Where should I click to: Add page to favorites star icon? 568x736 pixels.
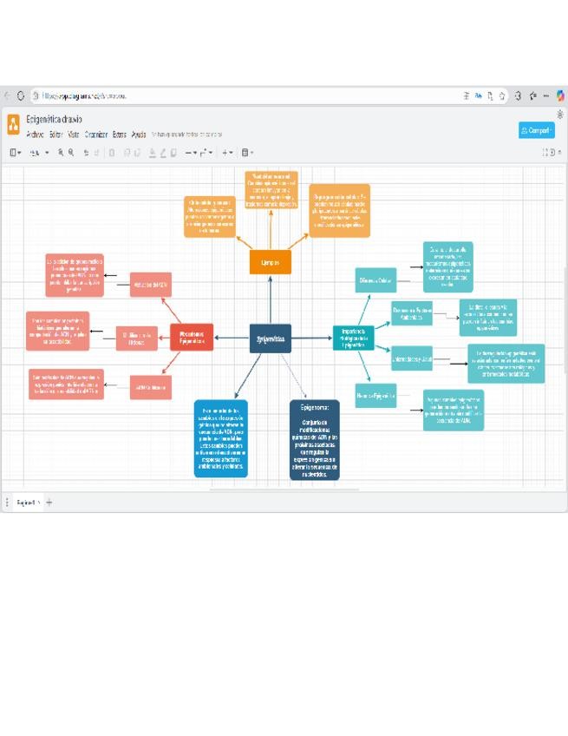click(502, 95)
